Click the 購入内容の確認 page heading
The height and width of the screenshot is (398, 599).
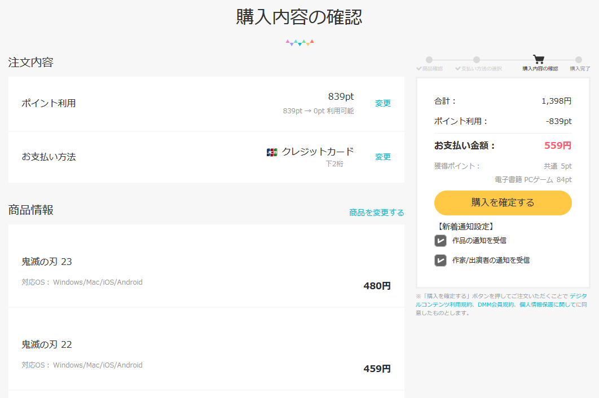tap(299, 17)
